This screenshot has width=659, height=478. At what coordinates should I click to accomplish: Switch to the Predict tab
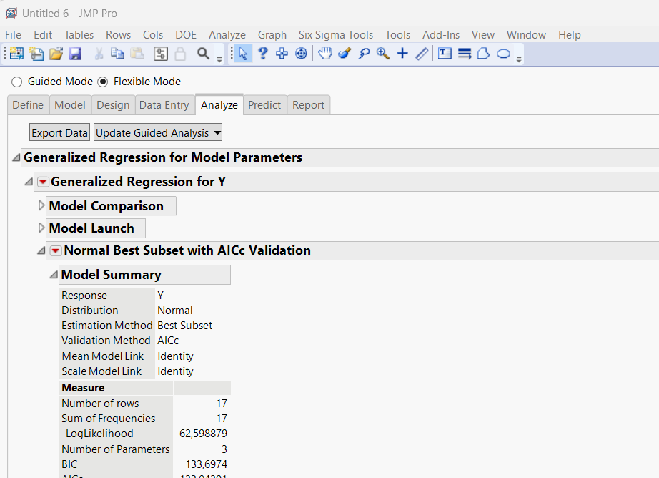[x=264, y=104]
